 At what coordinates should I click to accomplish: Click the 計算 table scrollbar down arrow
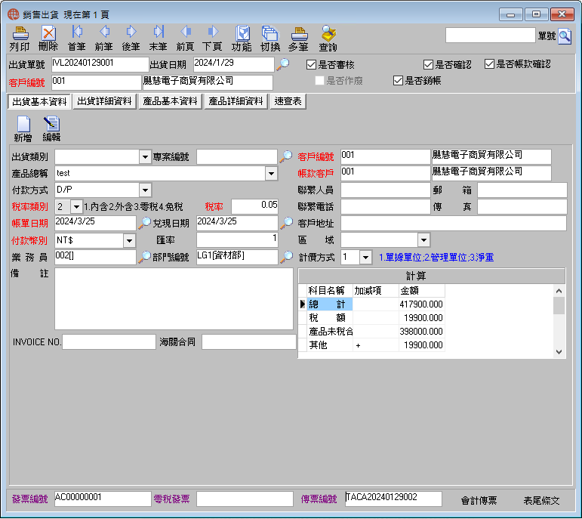(559, 351)
